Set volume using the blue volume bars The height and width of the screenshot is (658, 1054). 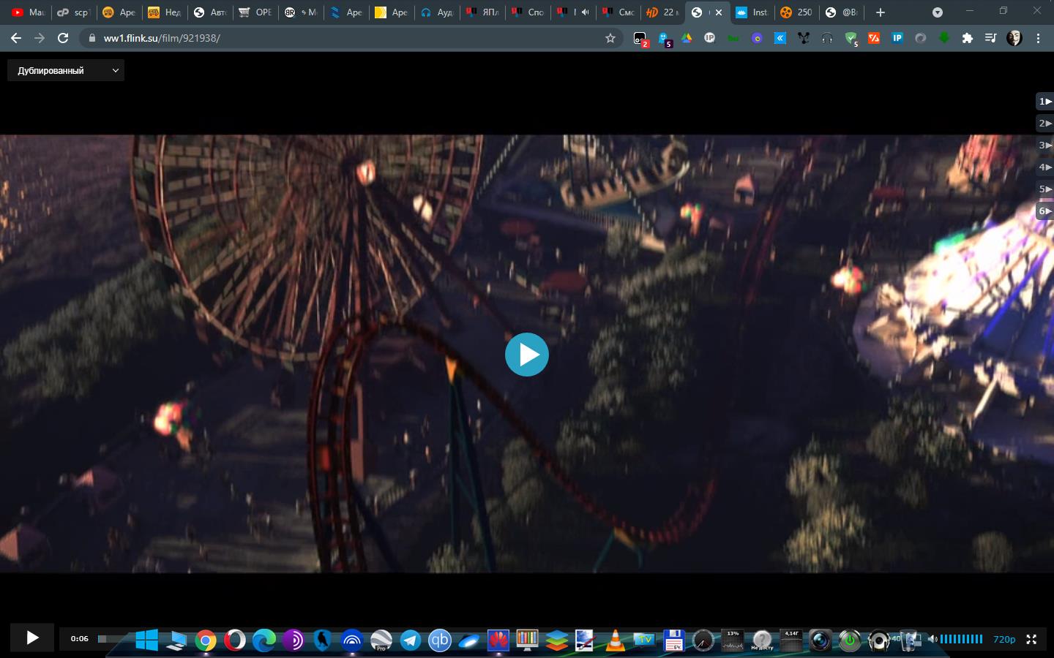(962, 639)
